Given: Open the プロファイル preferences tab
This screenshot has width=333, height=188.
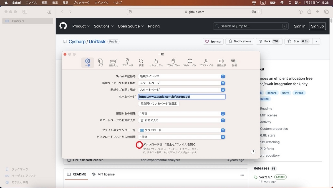Looking at the screenshot, I should pos(206,63).
